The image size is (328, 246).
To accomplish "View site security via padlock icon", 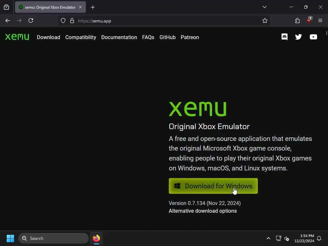I will click(x=72, y=21).
